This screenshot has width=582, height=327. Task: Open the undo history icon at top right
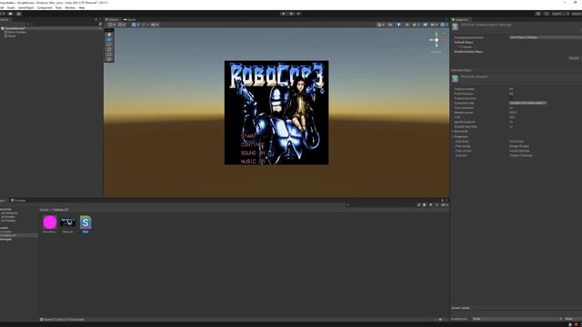click(x=537, y=14)
